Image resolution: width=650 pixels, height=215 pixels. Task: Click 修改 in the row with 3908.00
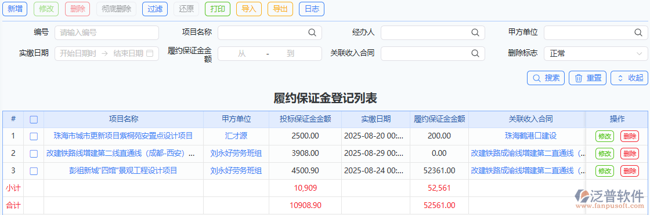[605, 153]
